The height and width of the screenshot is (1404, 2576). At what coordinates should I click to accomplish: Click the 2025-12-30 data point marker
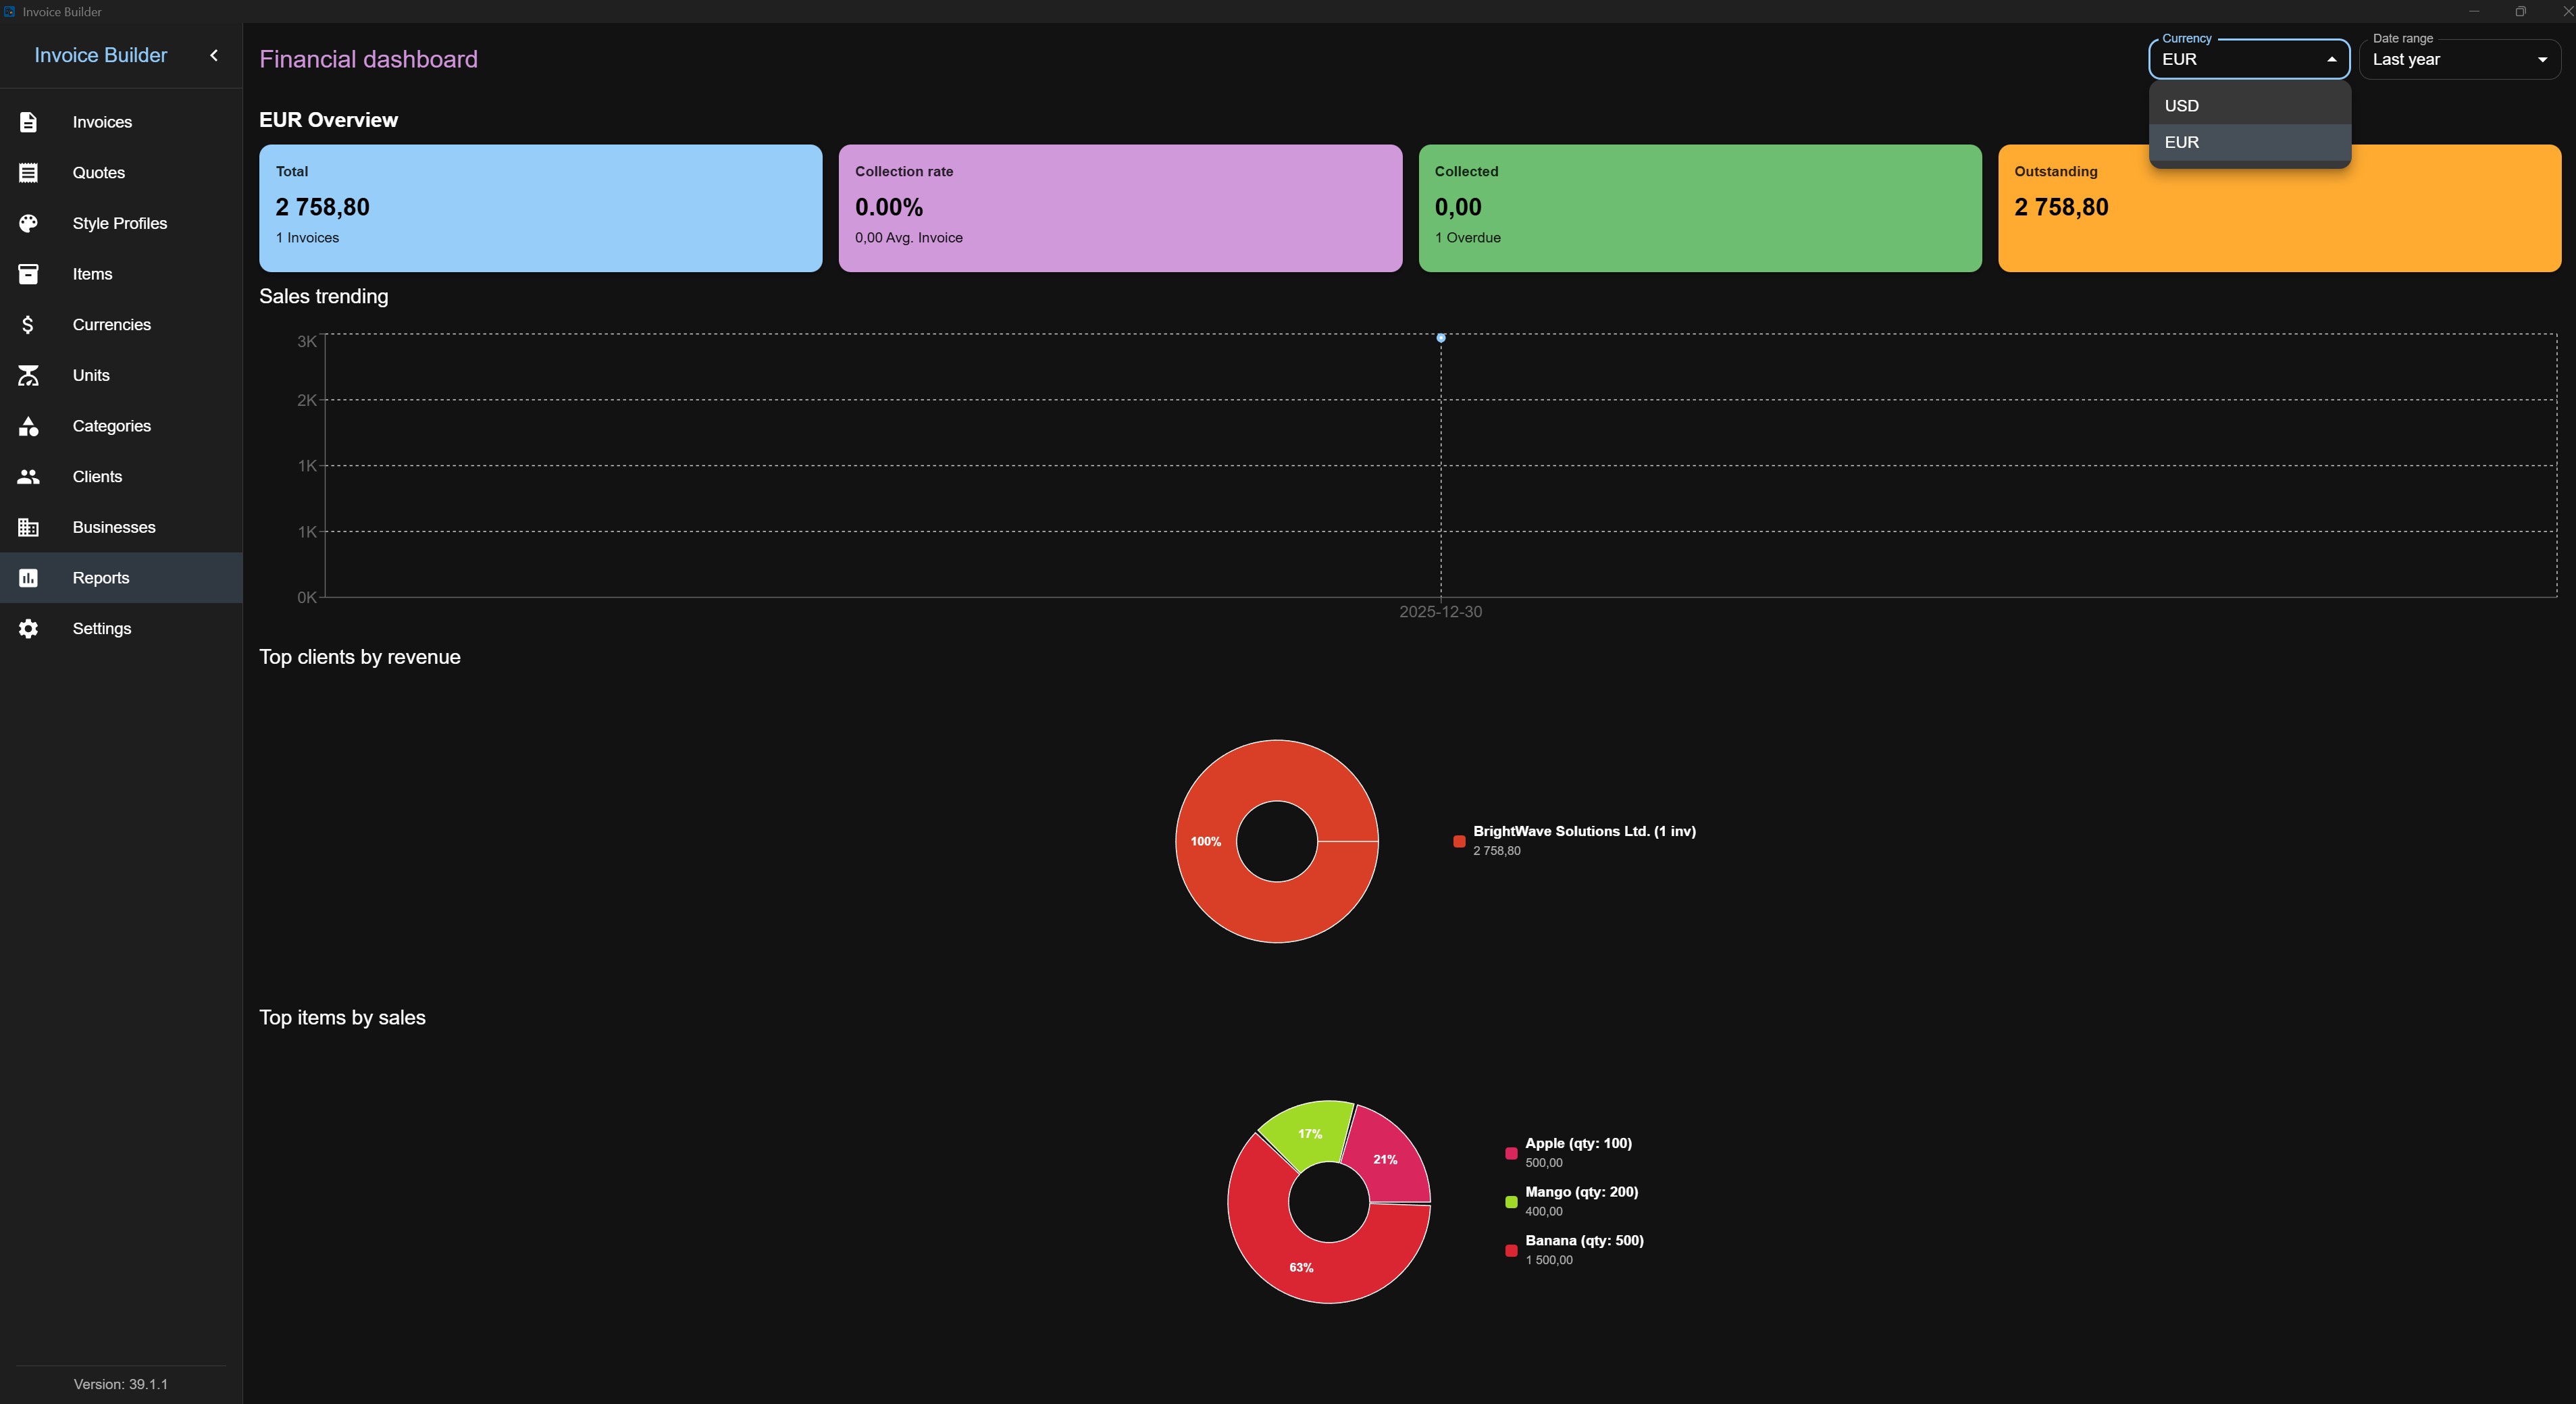[x=1441, y=338]
